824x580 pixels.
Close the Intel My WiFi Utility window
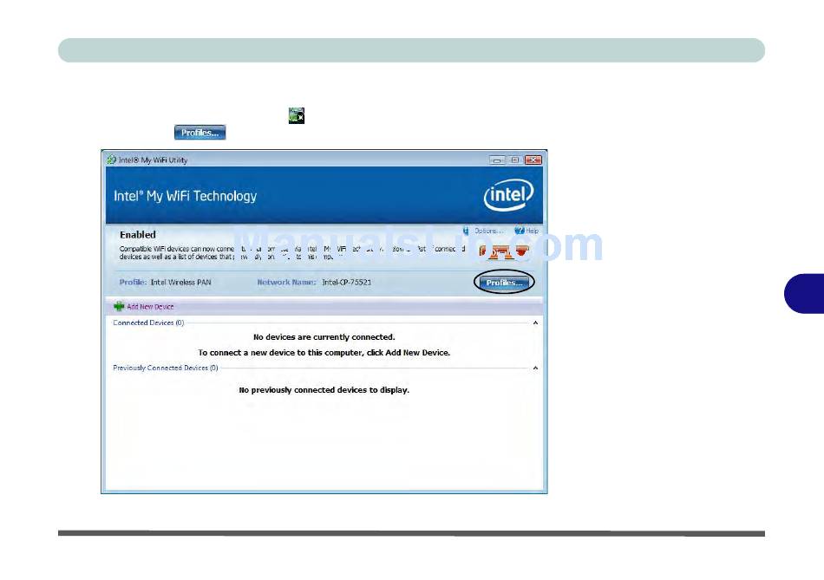pyautogui.click(x=533, y=160)
